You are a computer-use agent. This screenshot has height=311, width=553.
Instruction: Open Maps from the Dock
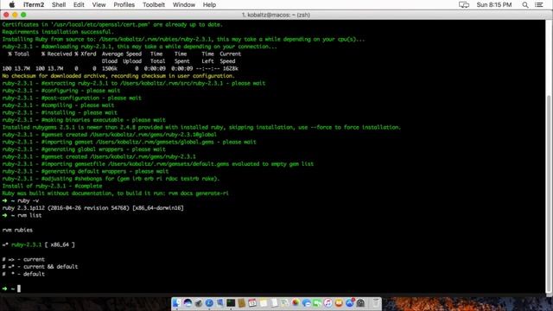click(x=285, y=303)
